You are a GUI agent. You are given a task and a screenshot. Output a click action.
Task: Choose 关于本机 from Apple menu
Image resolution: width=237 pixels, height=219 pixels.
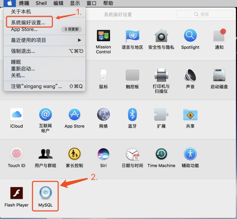tap(44, 12)
